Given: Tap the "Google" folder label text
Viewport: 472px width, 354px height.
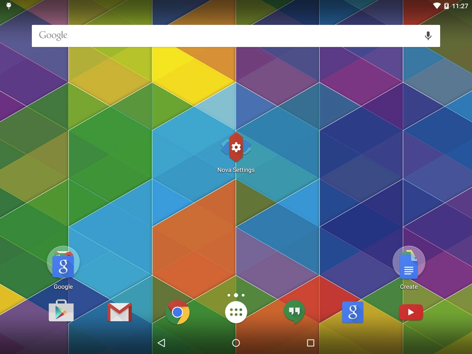Looking at the screenshot, I should 63,287.
